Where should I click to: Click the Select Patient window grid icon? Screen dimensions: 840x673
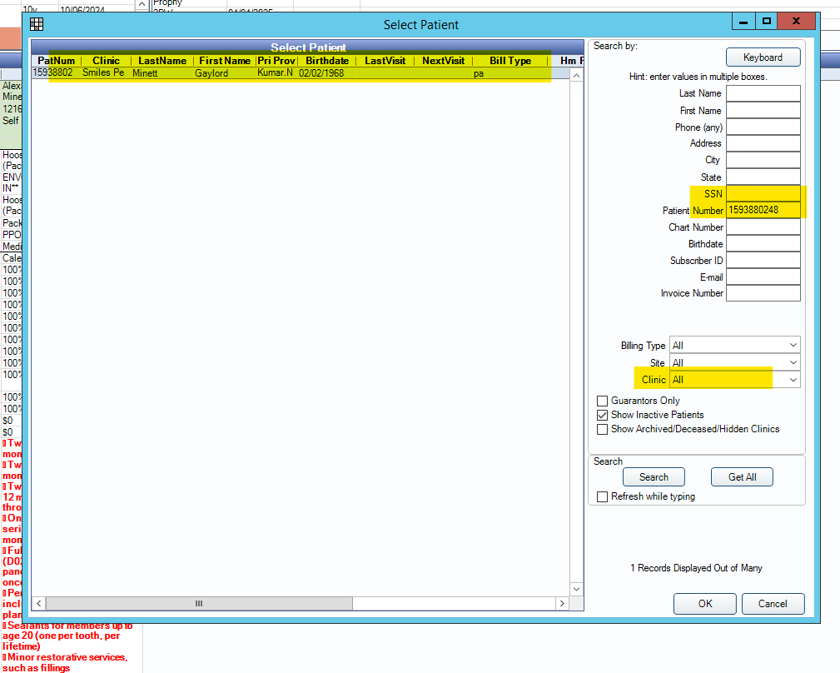[x=37, y=24]
